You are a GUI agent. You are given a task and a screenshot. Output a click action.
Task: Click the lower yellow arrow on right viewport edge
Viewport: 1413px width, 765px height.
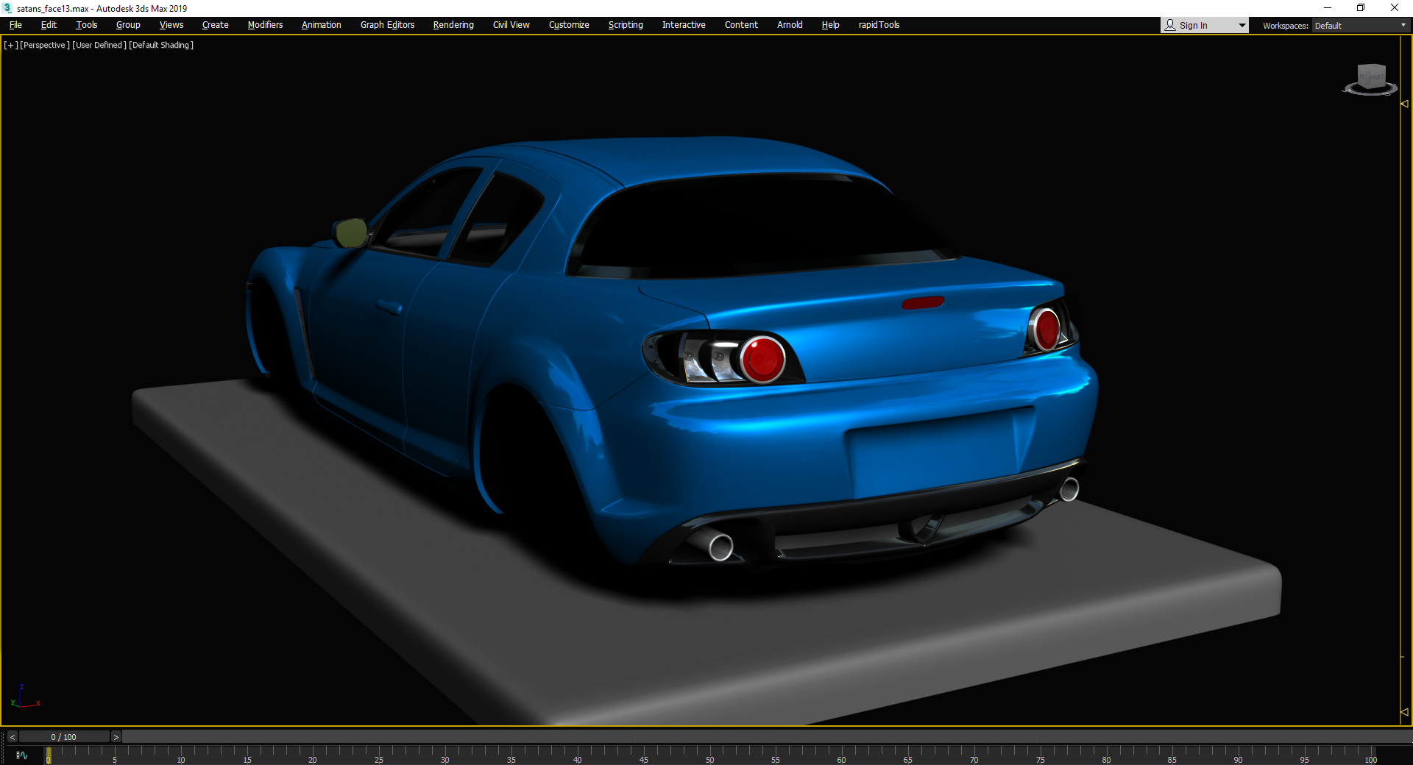pyautogui.click(x=1404, y=712)
